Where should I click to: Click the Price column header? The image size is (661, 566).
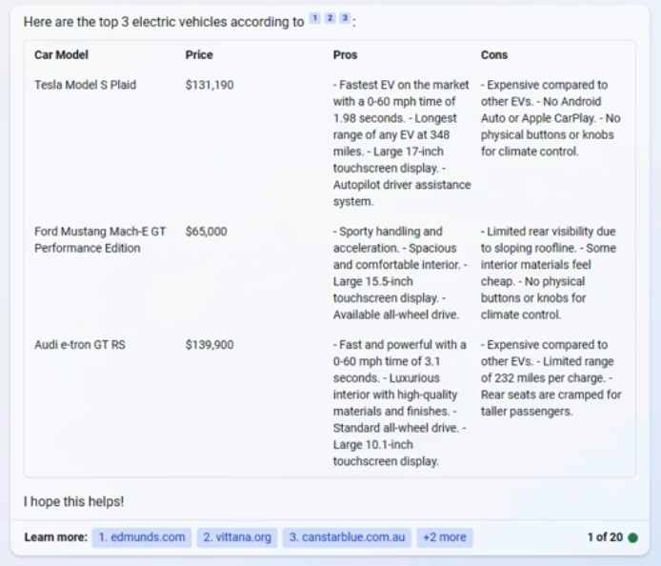199,55
